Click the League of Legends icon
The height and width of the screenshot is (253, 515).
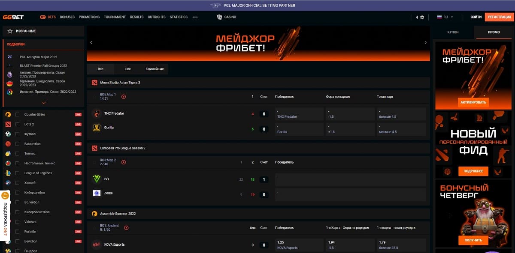coord(8,173)
